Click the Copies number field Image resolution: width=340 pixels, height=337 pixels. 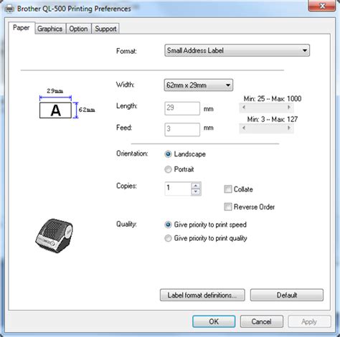pos(178,189)
